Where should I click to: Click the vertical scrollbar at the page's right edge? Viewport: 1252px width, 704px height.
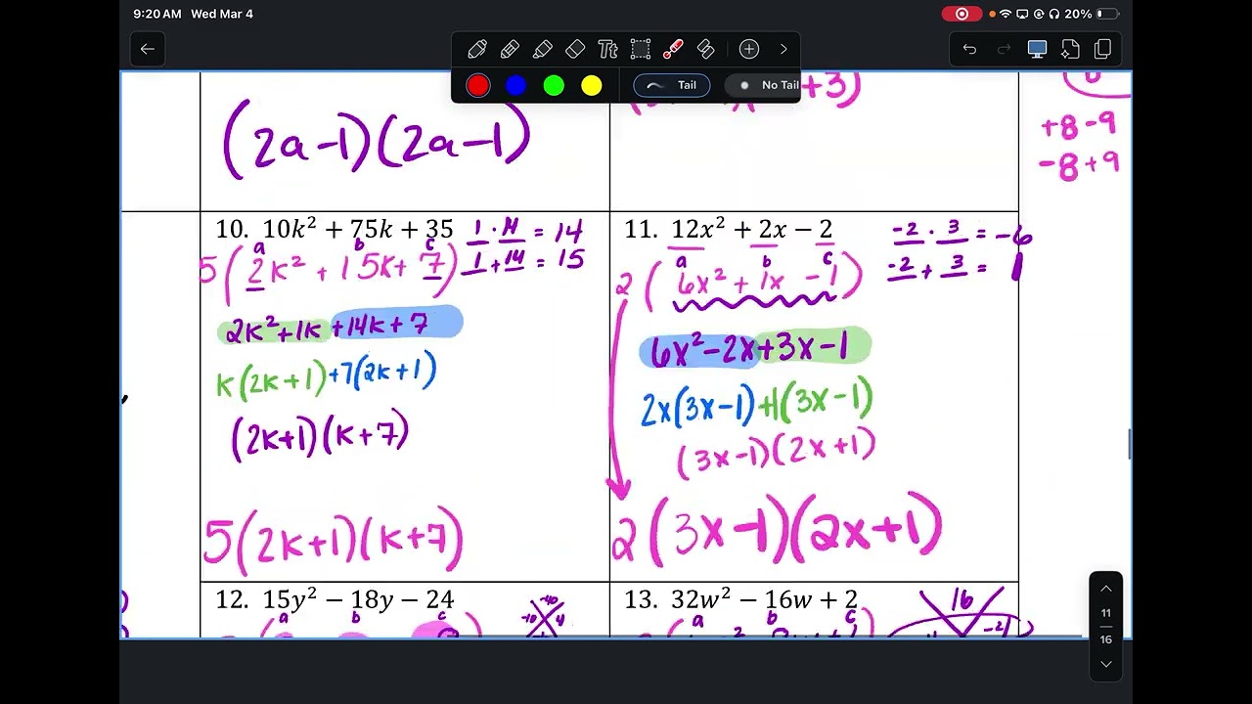point(1130,444)
